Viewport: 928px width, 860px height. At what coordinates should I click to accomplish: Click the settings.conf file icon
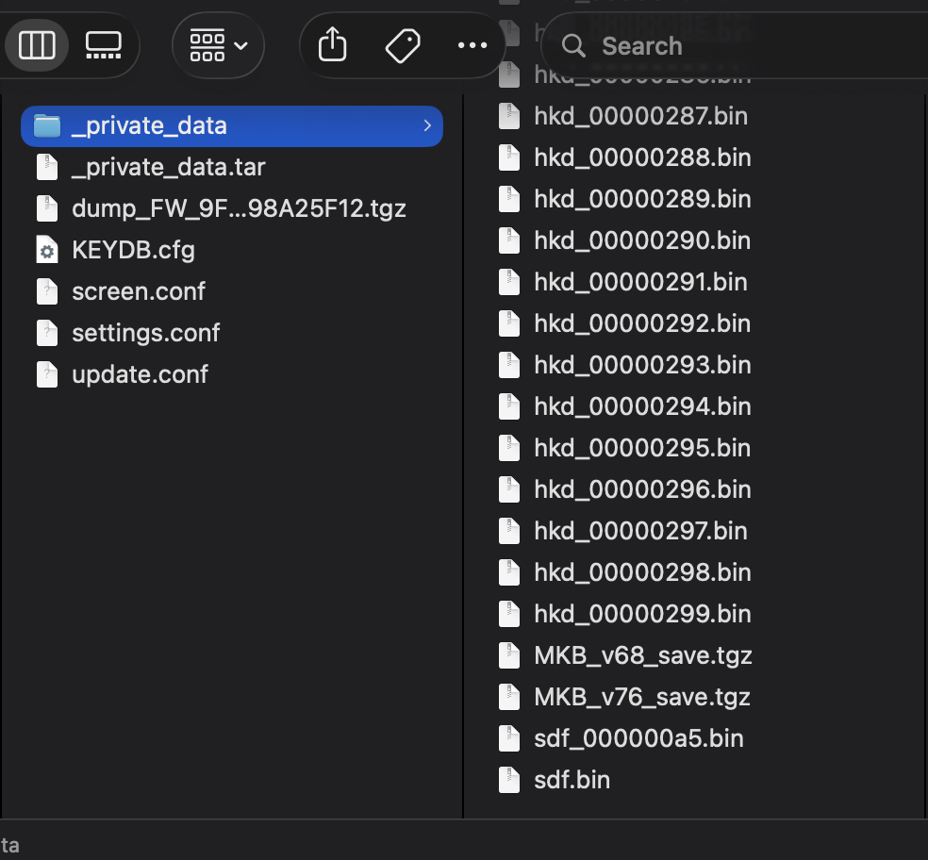pos(47,333)
